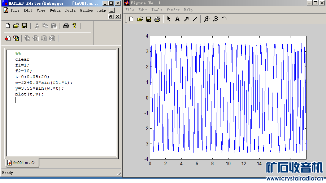Enable zoom in tool on figure
The width and height of the screenshot is (326, 183).
click(207, 19)
